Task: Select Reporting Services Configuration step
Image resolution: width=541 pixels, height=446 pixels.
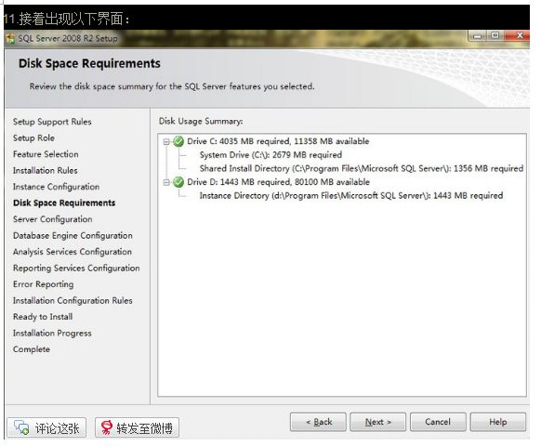Action: pyautogui.click(x=76, y=268)
